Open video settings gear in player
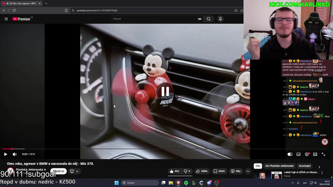 (x=307, y=154)
